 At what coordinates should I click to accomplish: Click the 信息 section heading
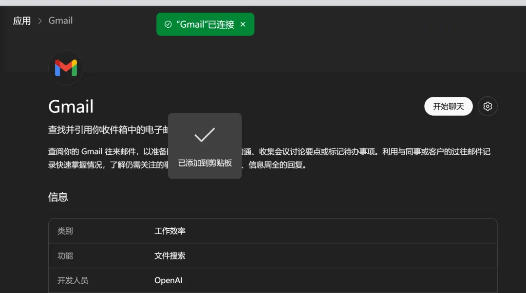[58, 197]
